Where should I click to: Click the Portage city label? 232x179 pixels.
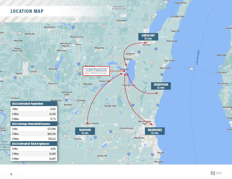81,100
